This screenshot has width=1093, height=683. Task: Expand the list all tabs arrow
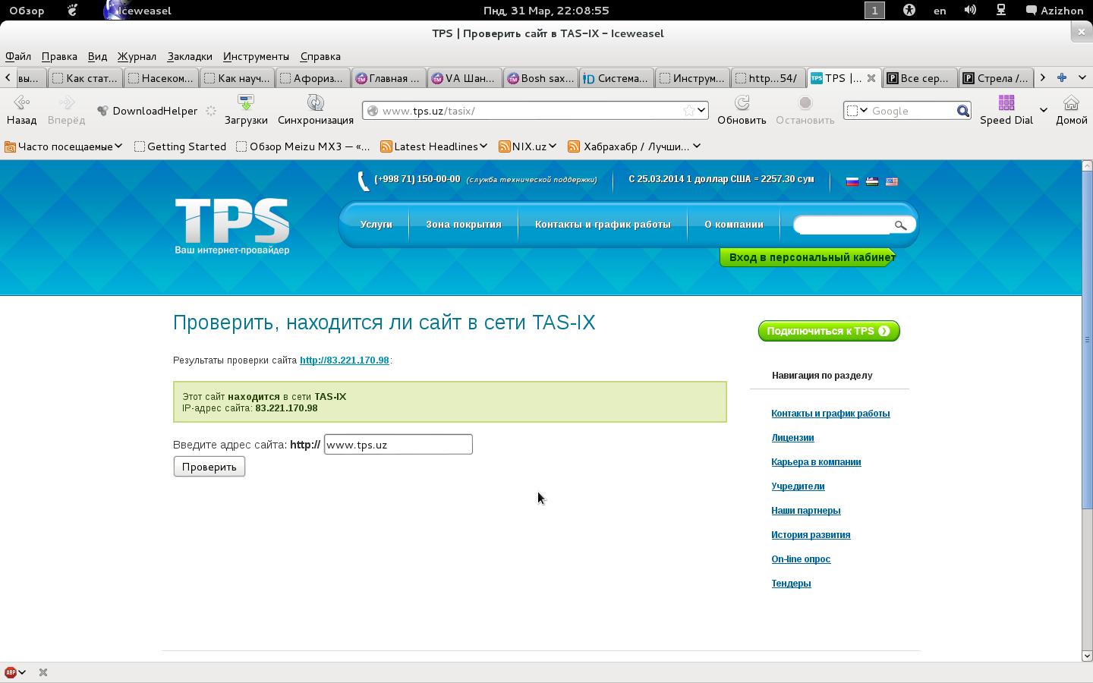1082,77
